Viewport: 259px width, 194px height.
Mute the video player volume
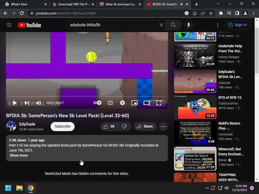39,103
